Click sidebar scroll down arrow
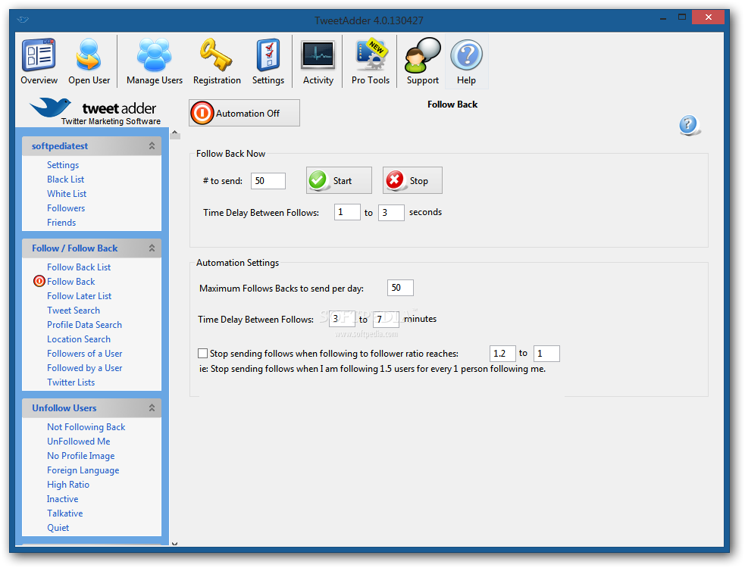This screenshot has width=745, height=568. (x=175, y=543)
